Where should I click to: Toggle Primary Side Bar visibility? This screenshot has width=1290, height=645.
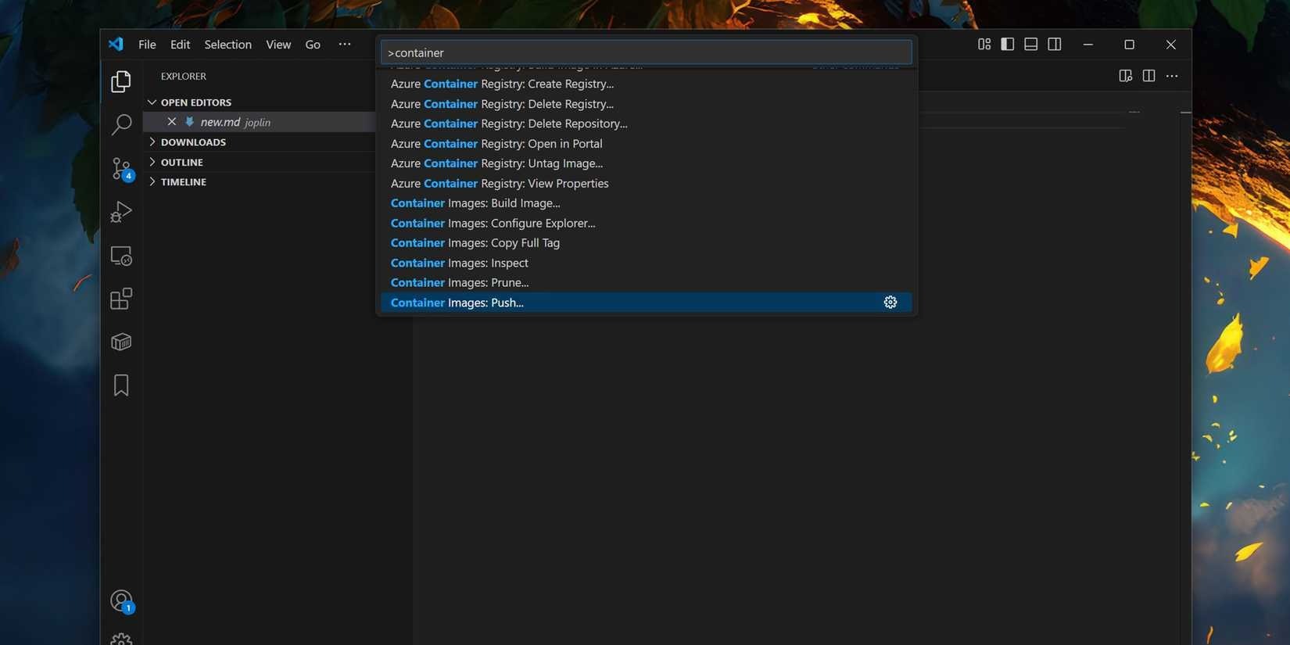point(1007,44)
